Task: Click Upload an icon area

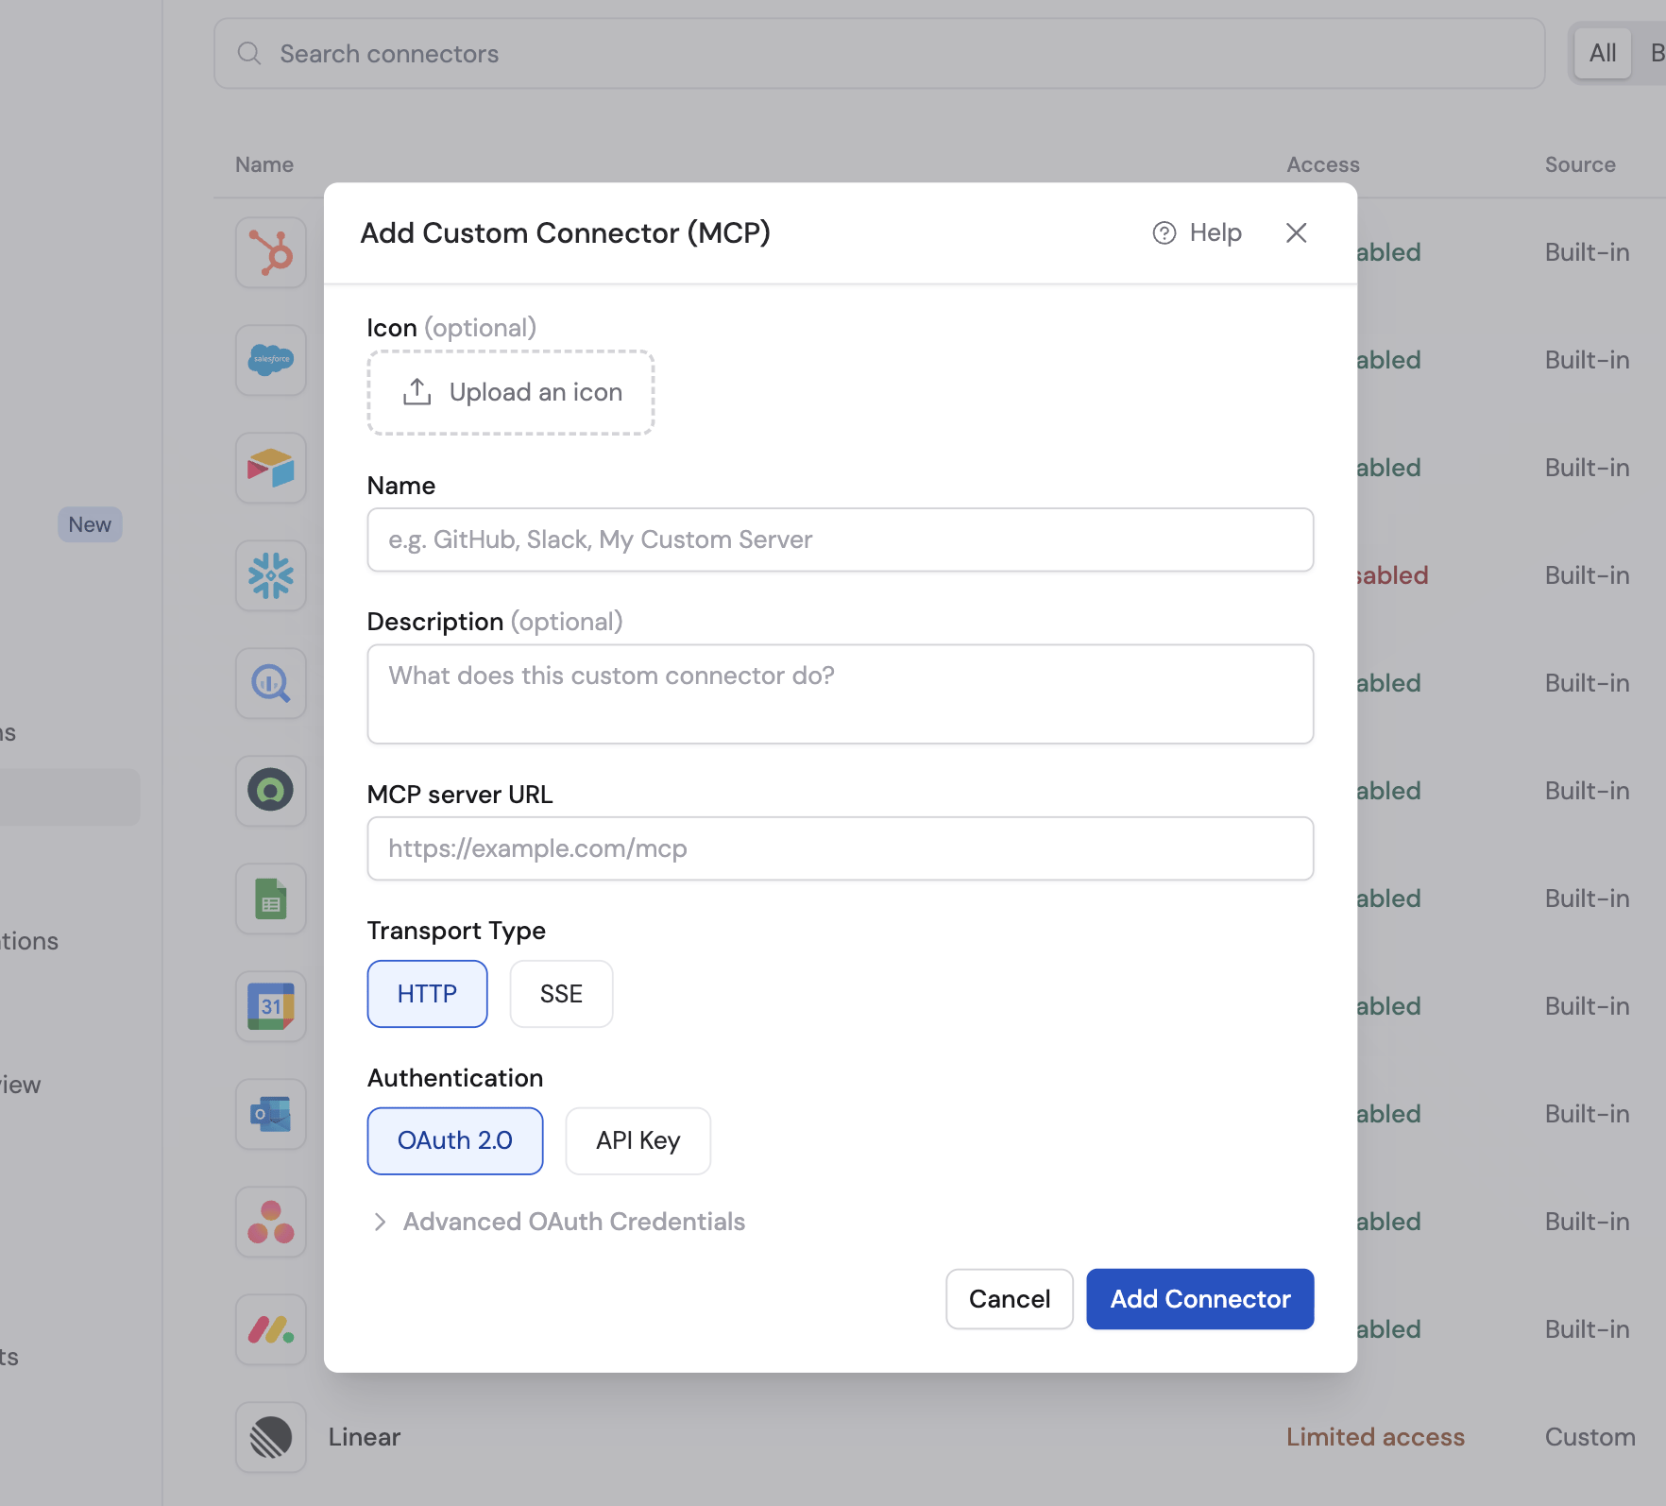Action: click(x=511, y=393)
